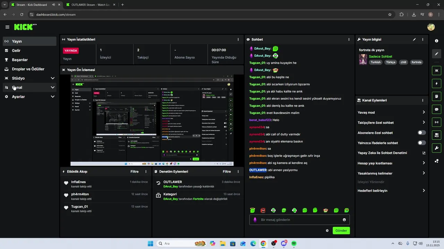Viewport: 444px width, 249px height.
Task: Click the highlighted OUTLAWER username in chat
Action: click(x=258, y=170)
